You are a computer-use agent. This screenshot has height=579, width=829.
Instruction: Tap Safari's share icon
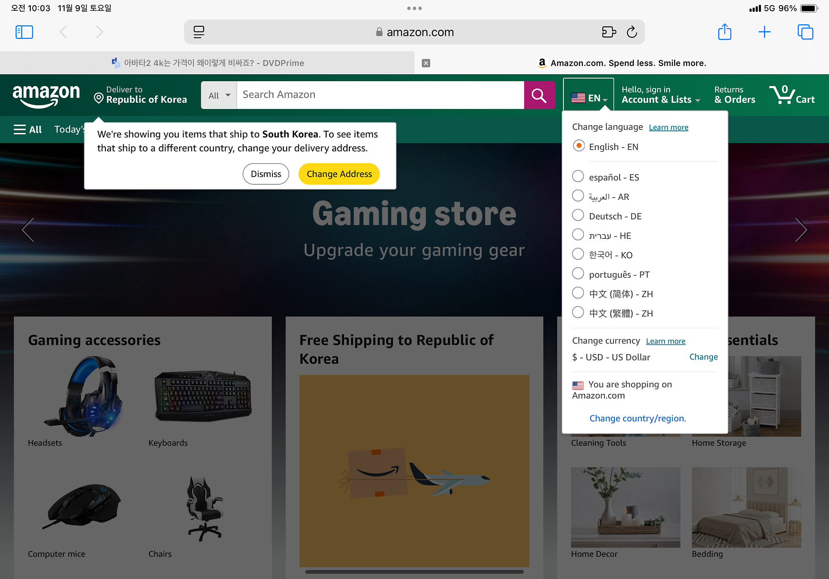pos(725,32)
